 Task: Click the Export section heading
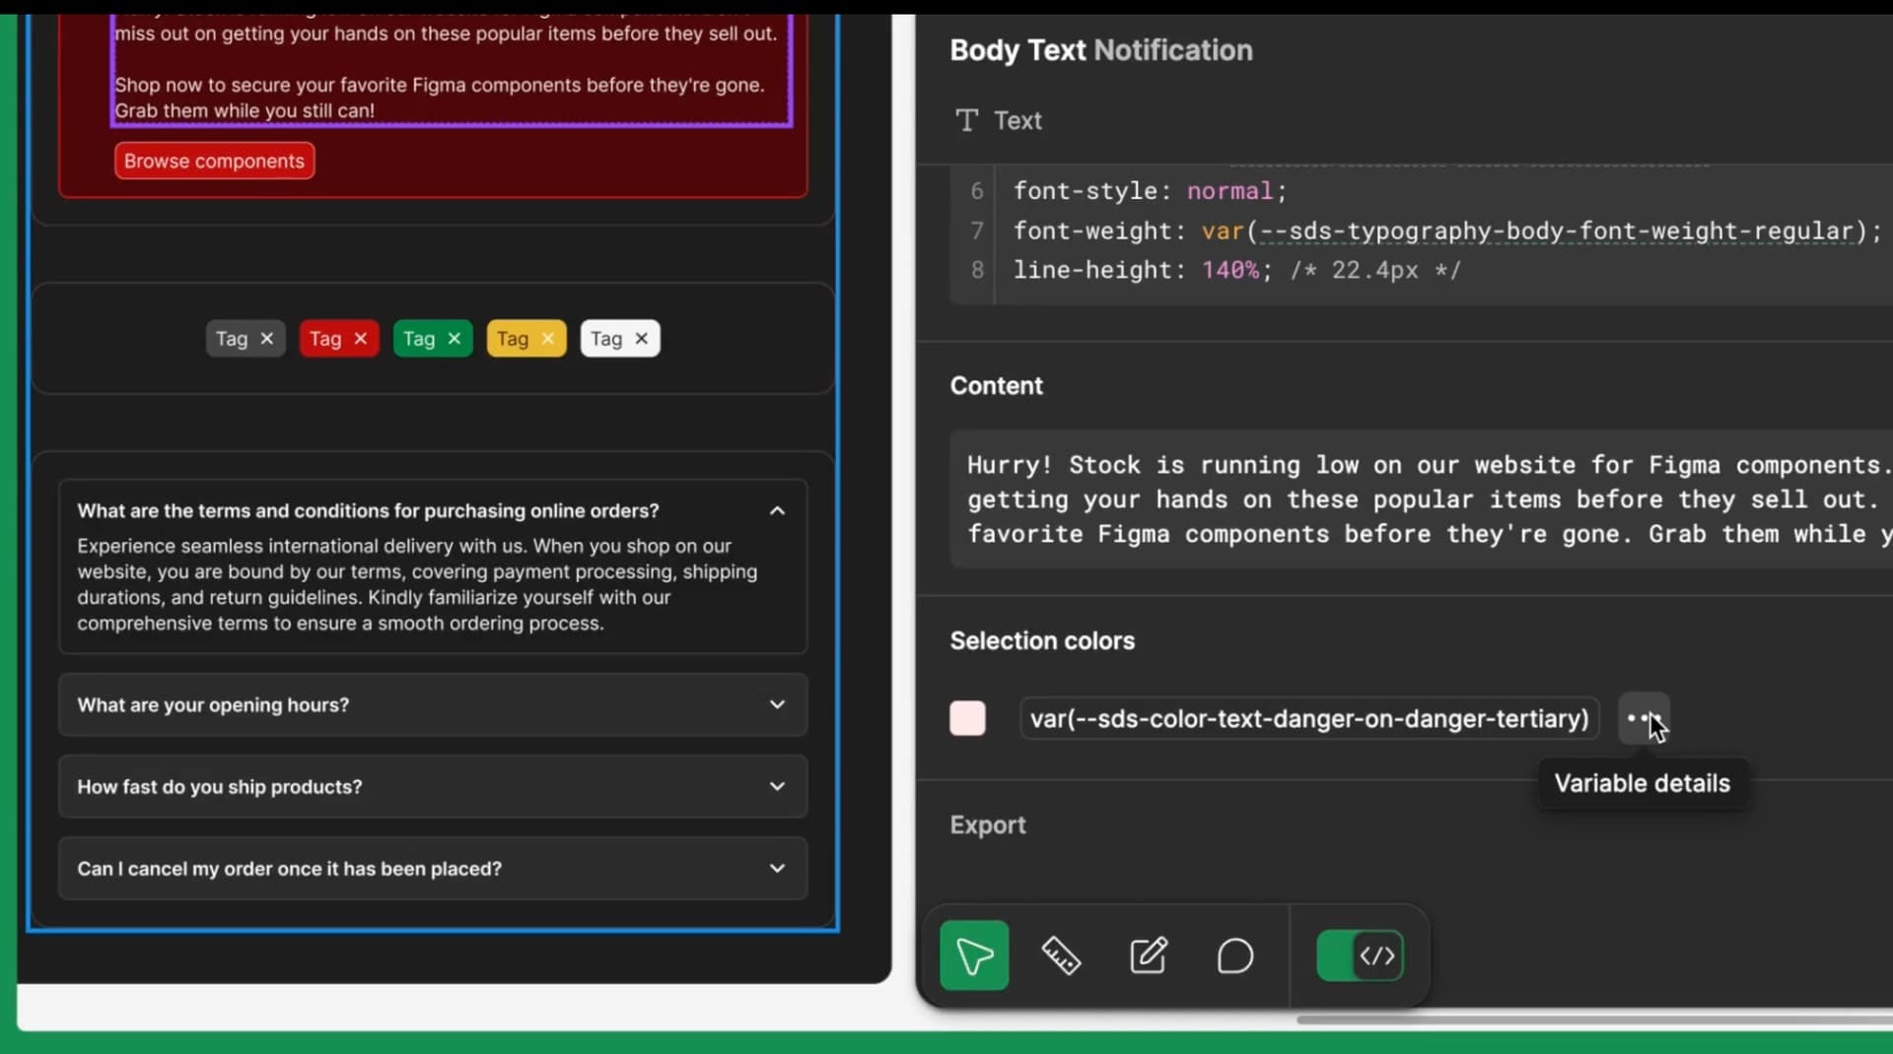pos(987,824)
